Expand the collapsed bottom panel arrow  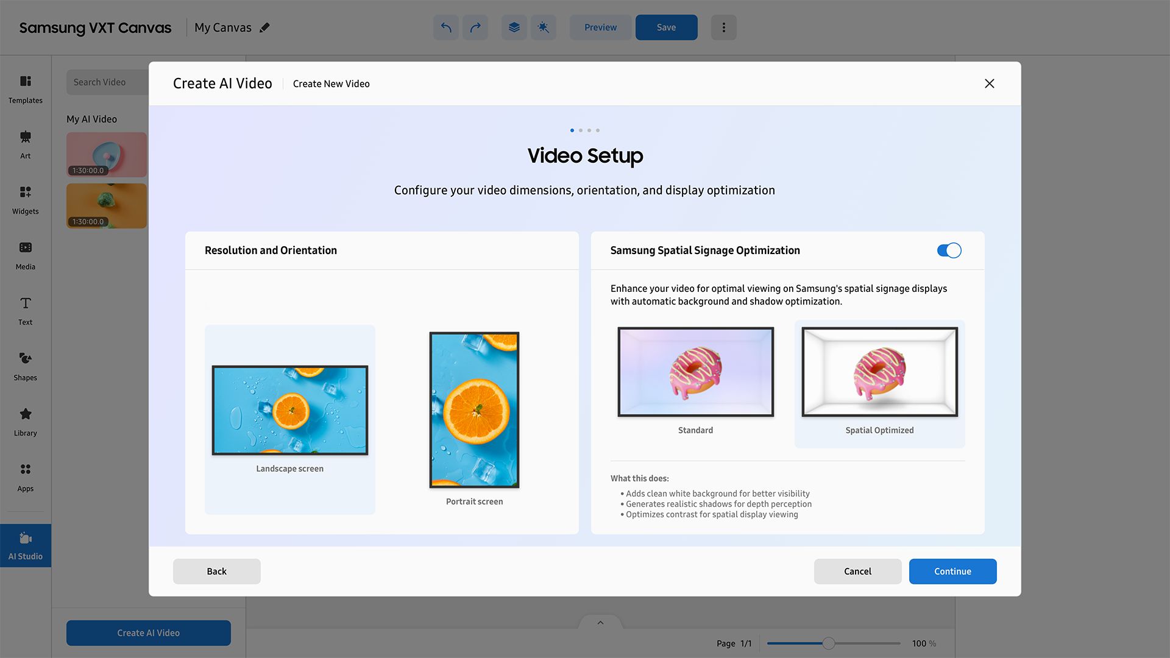click(600, 622)
